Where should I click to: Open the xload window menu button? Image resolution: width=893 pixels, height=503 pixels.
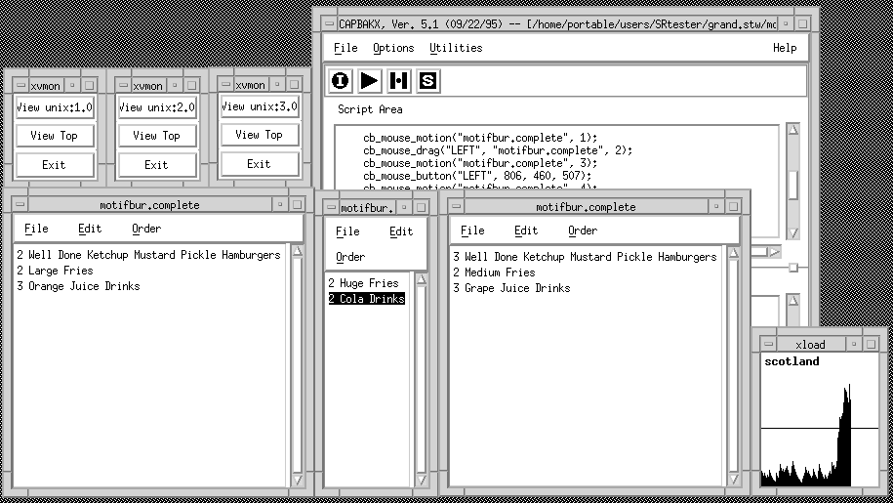771,345
